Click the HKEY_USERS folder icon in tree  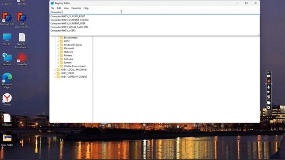pos(58,73)
